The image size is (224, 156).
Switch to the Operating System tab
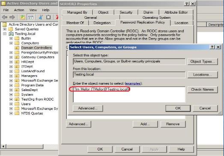pyautogui.click(x=156, y=18)
